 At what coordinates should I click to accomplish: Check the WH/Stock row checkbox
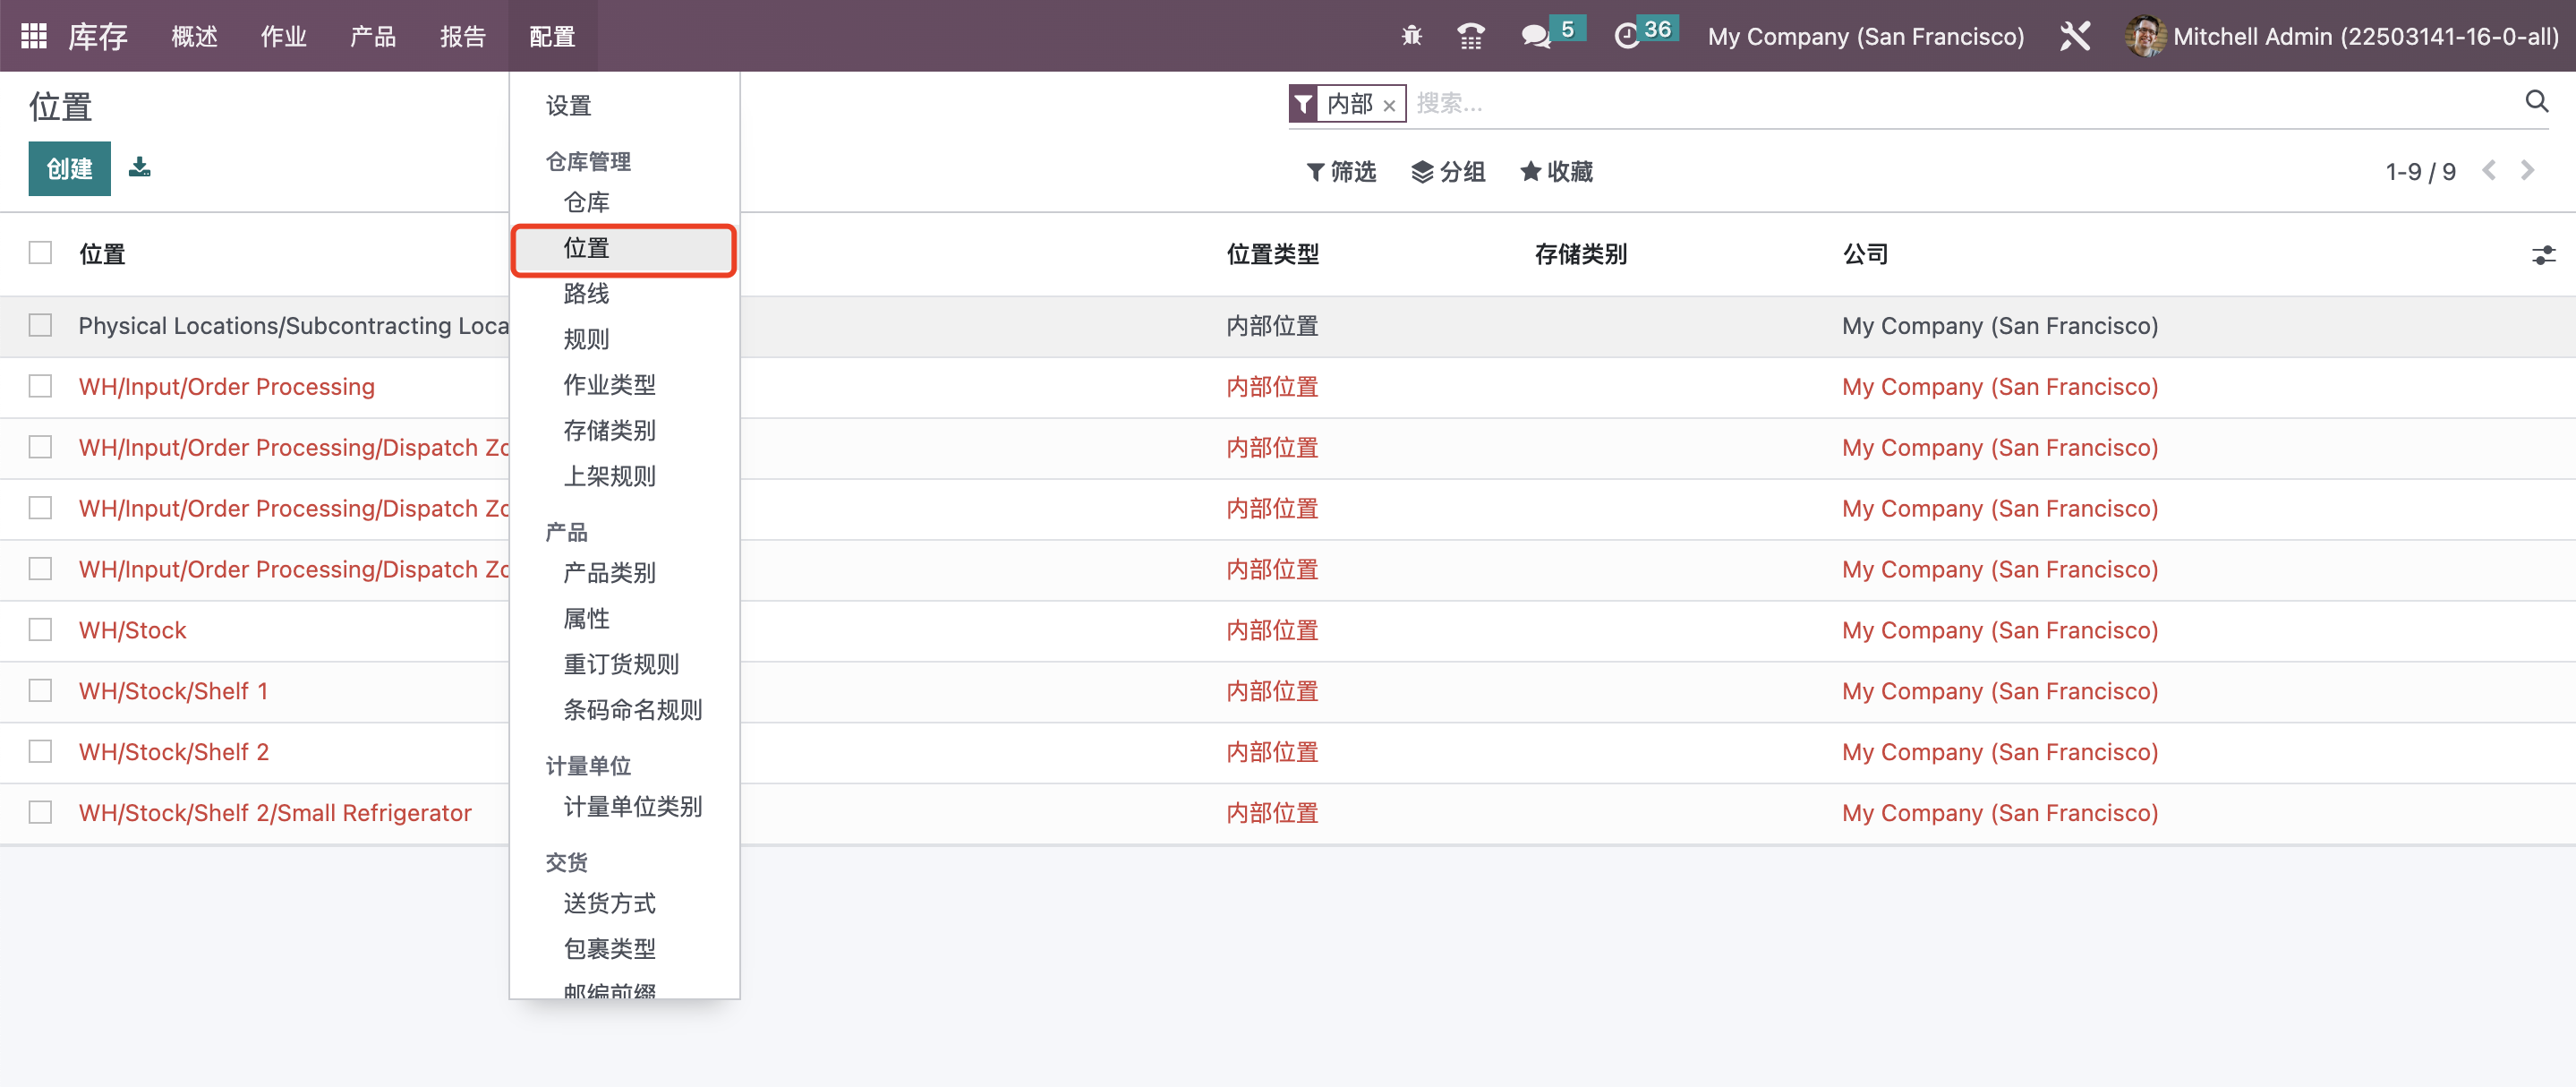tap(40, 629)
